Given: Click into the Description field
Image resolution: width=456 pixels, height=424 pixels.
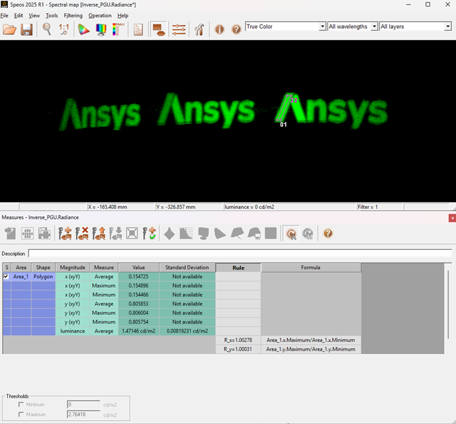Looking at the screenshot, I should [x=240, y=253].
